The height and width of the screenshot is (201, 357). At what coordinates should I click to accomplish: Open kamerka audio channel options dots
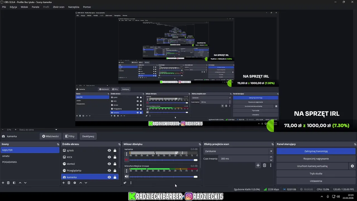coord(127,154)
